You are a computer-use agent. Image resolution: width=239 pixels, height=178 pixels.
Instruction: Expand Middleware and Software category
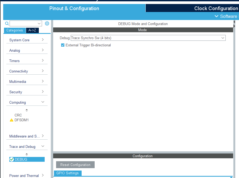tap(27, 136)
